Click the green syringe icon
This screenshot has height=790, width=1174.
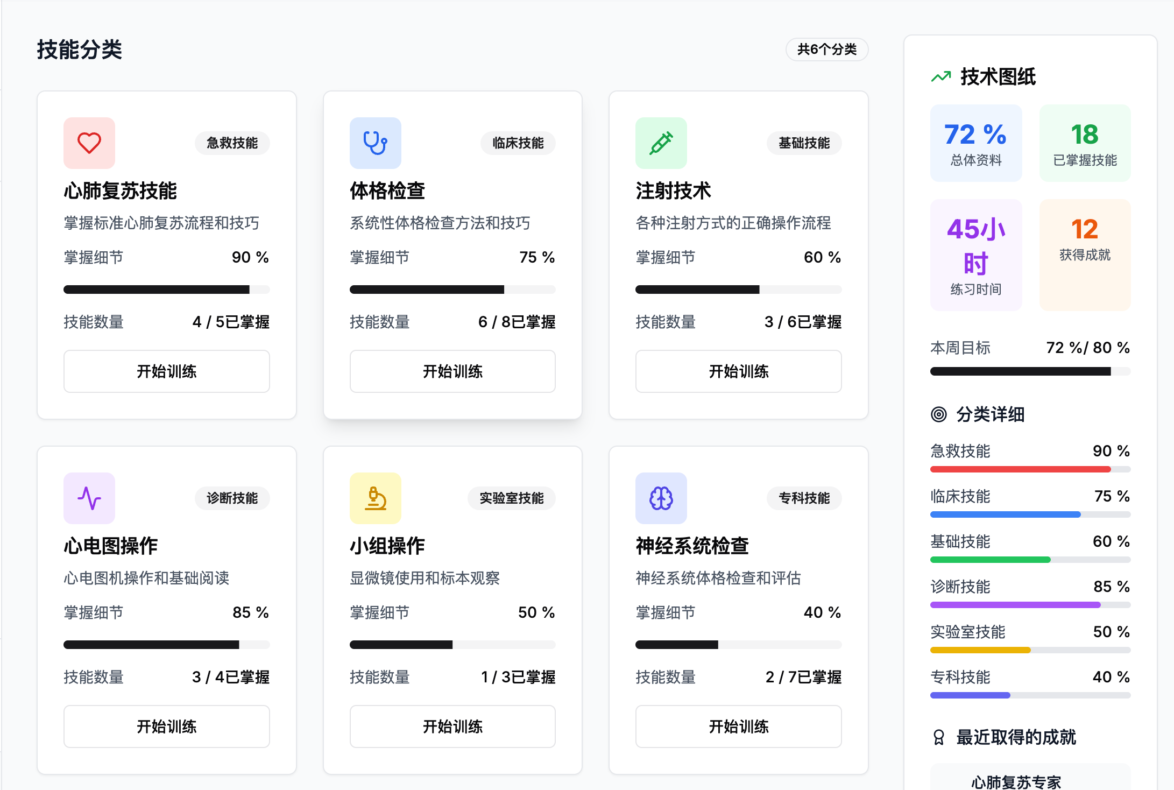pos(661,143)
